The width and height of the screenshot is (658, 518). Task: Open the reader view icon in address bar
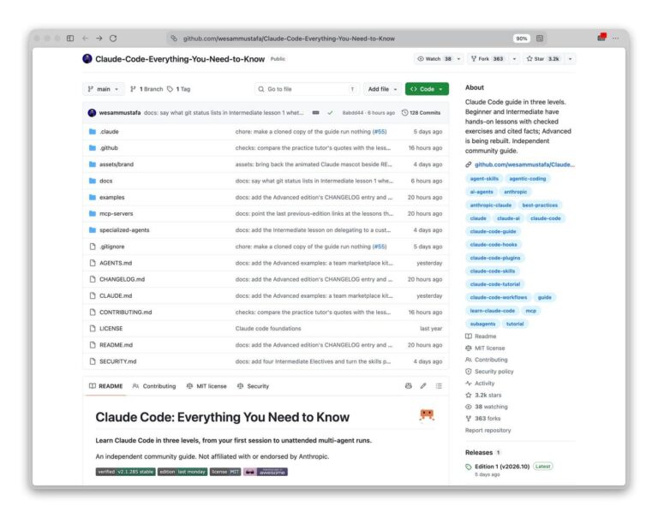(540, 39)
